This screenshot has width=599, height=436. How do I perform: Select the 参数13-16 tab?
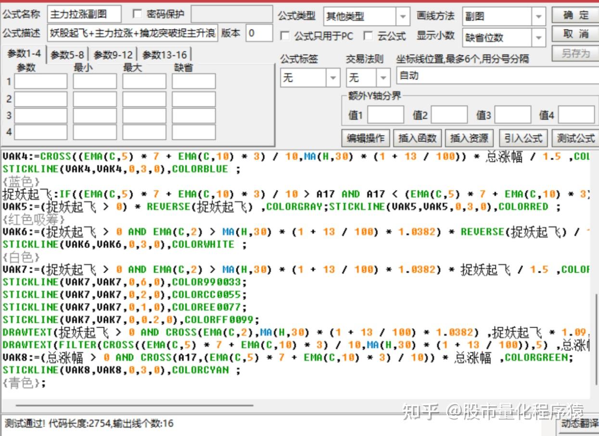[x=164, y=55]
